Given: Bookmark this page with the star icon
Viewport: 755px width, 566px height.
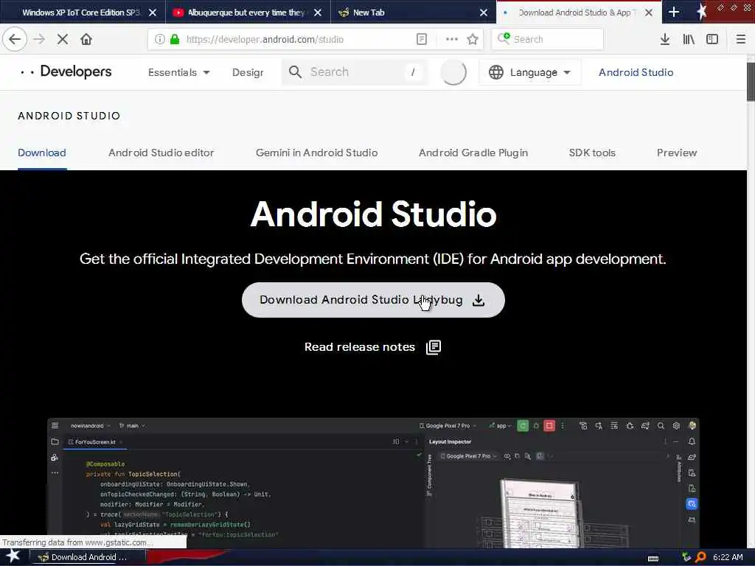Looking at the screenshot, I should click(x=473, y=39).
